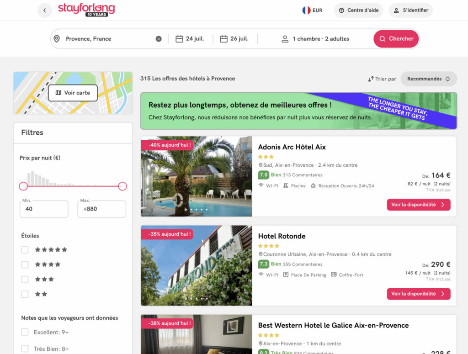Image resolution: width=468 pixels, height=354 pixels.
Task: Click the French flag icon
Action: tap(306, 11)
